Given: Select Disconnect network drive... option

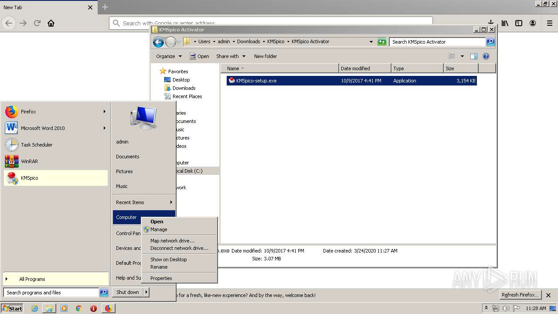Looking at the screenshot, I should click(x=179, y=248).
